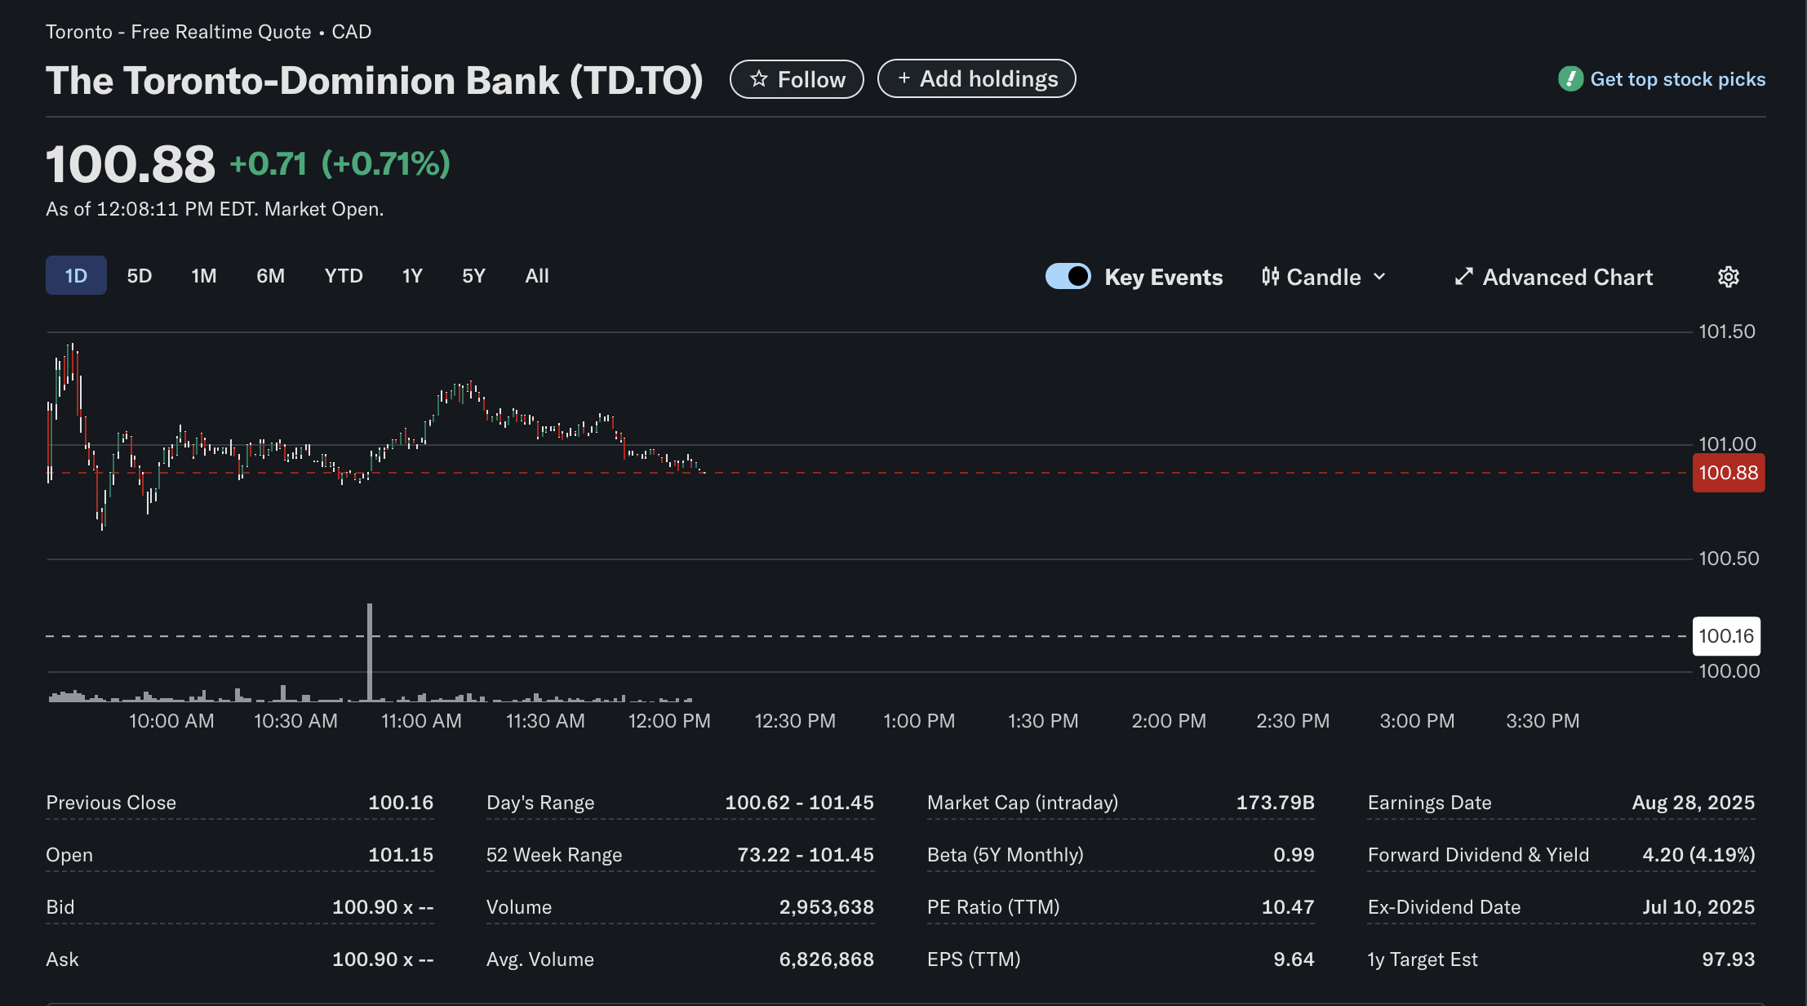Click 52 Week Range value 73.22 - 101.45

click(806, 855)
